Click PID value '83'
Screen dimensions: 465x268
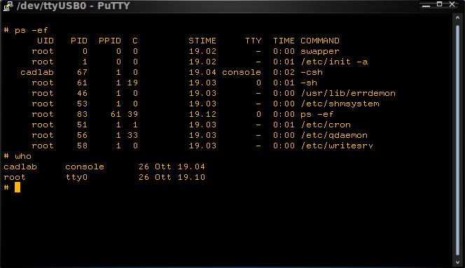click(x=82, y=114)
